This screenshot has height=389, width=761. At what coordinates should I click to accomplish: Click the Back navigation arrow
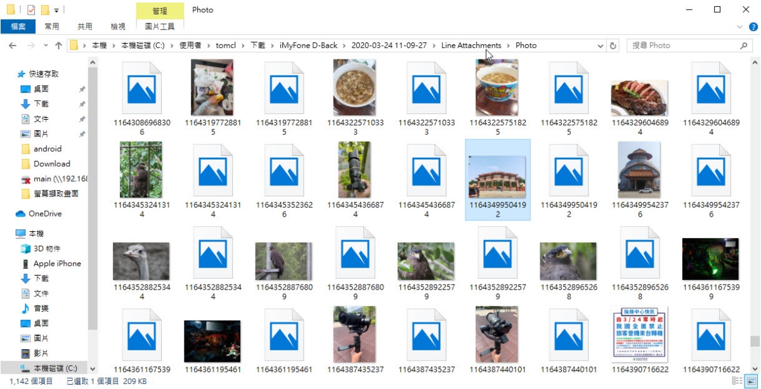click(x=12, y=46)
